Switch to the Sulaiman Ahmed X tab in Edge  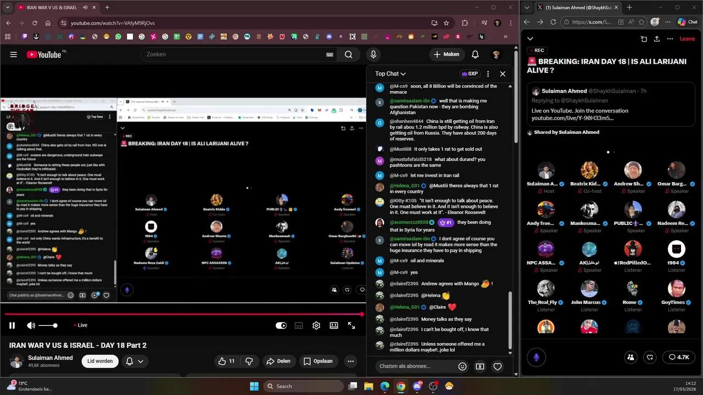click(578, 8)
